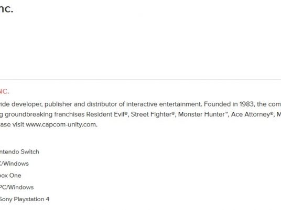Image resolution: width=281 pixels, height=210 pixels.
Task: Choose the Xbox One platform entry
Action: [x=10, y=176]
